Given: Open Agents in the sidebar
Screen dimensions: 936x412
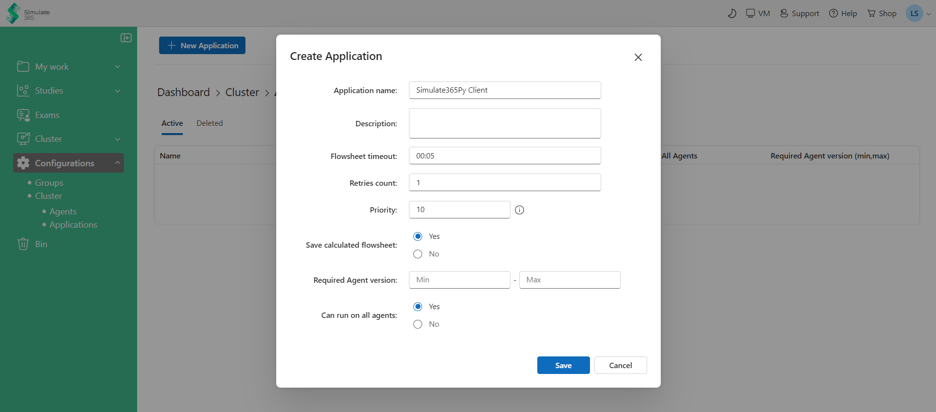Looking at the screenshot, I should [63, 212].
